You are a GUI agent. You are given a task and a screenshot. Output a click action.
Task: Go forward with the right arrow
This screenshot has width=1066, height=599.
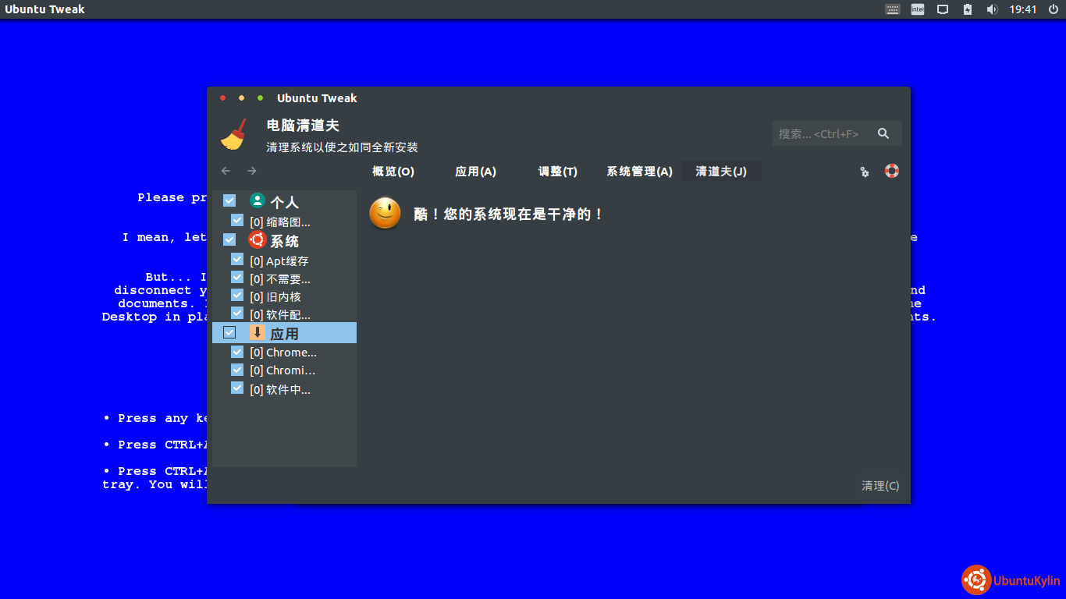point(252,171)
